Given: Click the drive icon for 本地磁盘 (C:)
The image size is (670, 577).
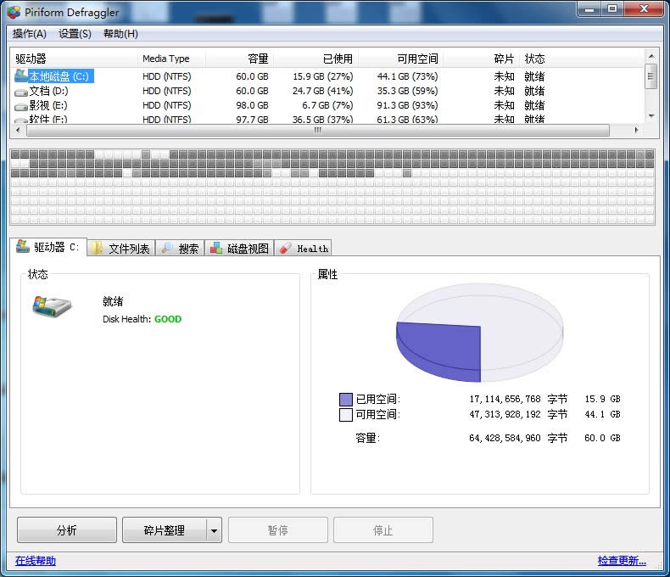Looking at the screenshot, I should point(21,76).
